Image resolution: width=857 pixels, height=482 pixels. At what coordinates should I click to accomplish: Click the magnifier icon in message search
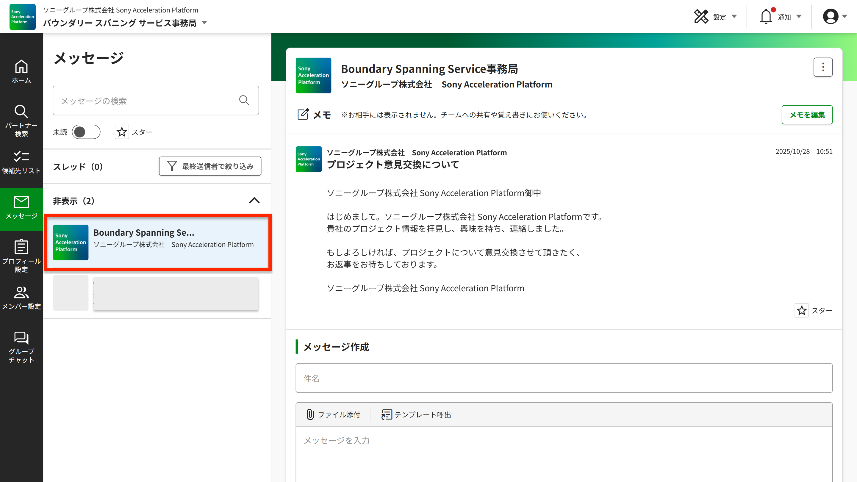pyautogui.click(x=244, y=101)
